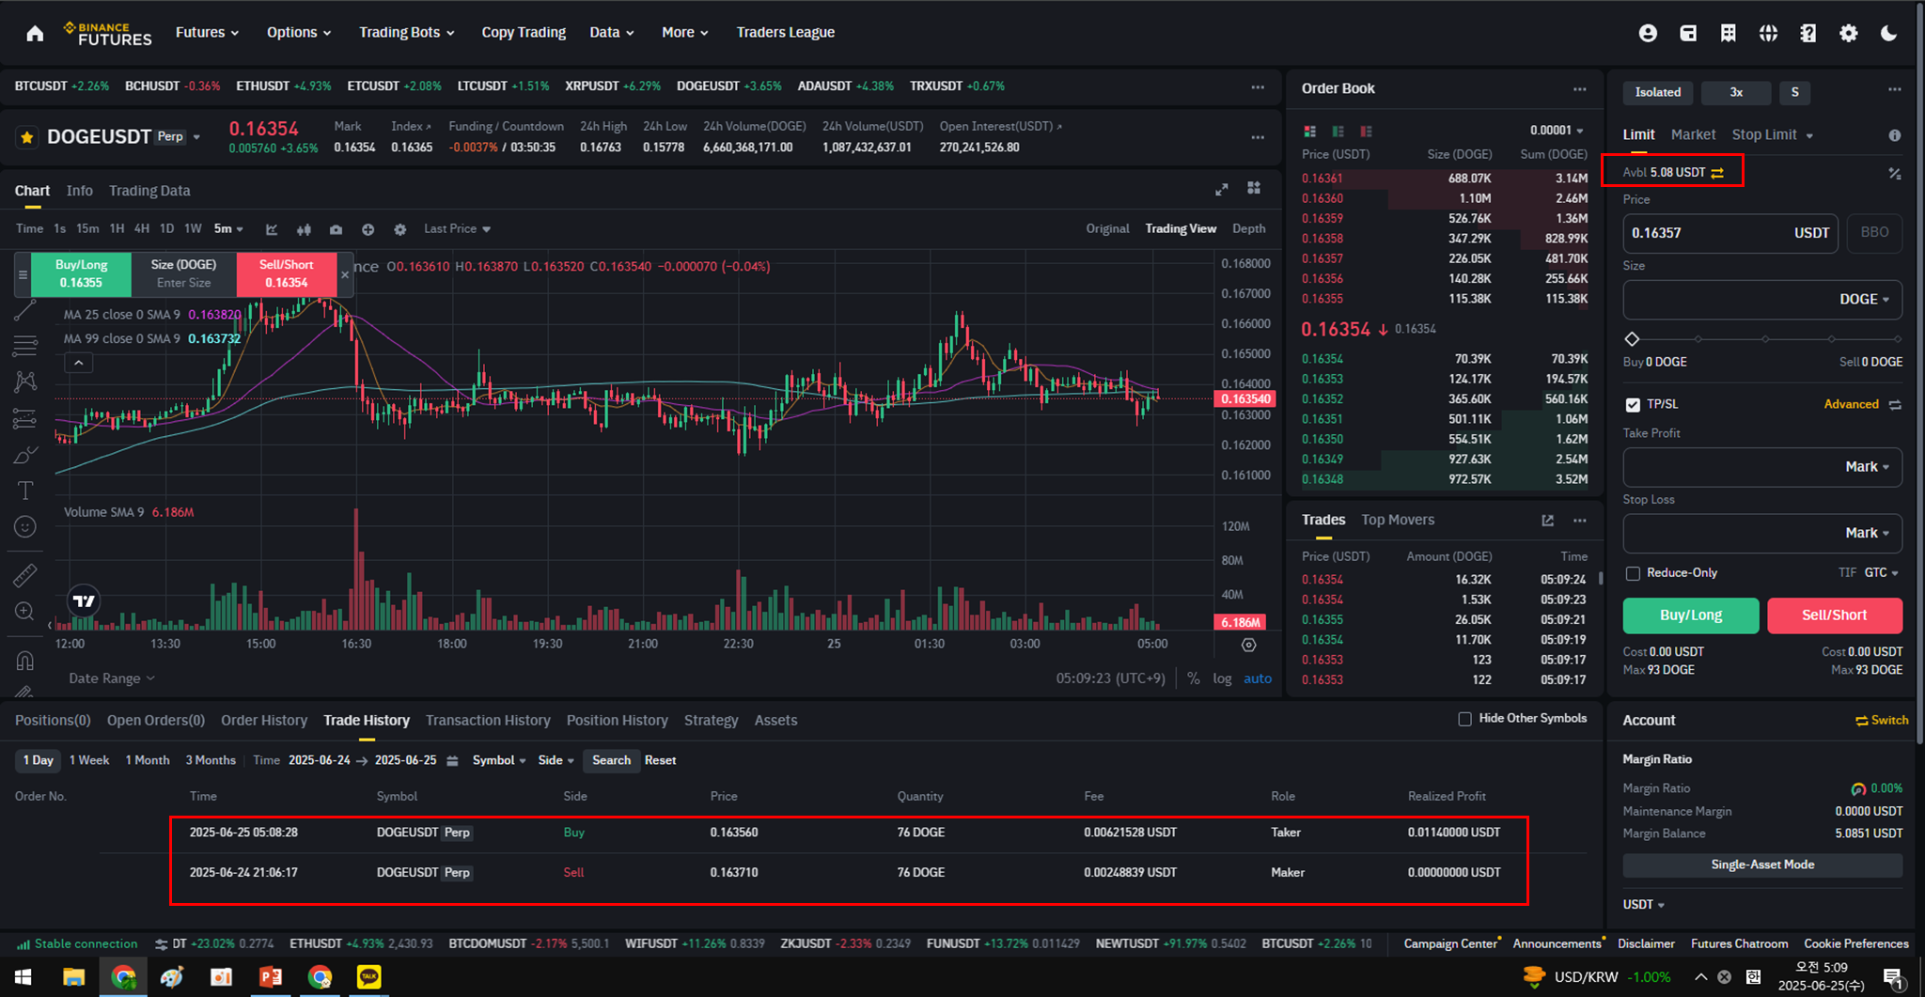The width and height of the screenshot is (1925, 997).
Task: Transfer funds using Avbl swap icon
Action: pyautogui.click(x=1717, y=173)
